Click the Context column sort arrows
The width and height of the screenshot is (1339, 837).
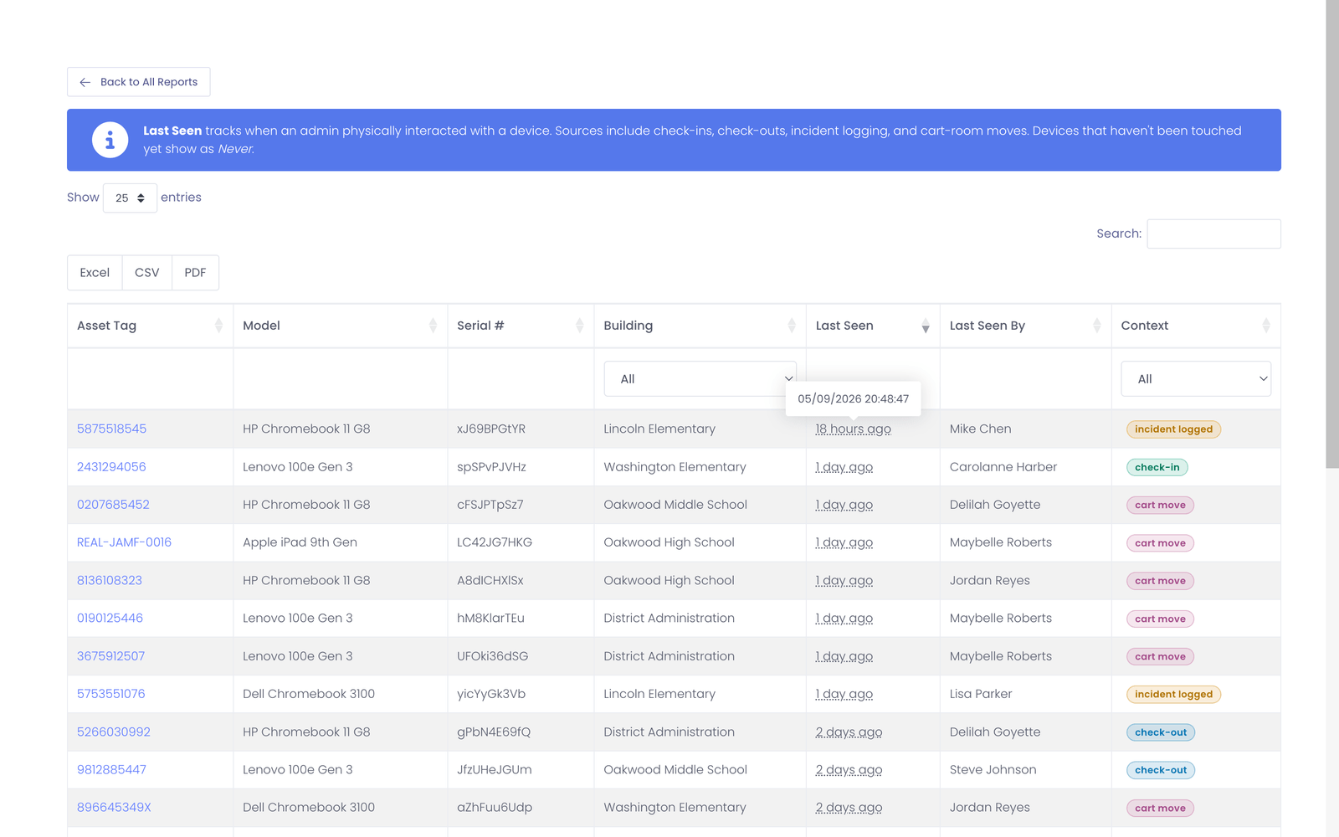(1266, 326)
